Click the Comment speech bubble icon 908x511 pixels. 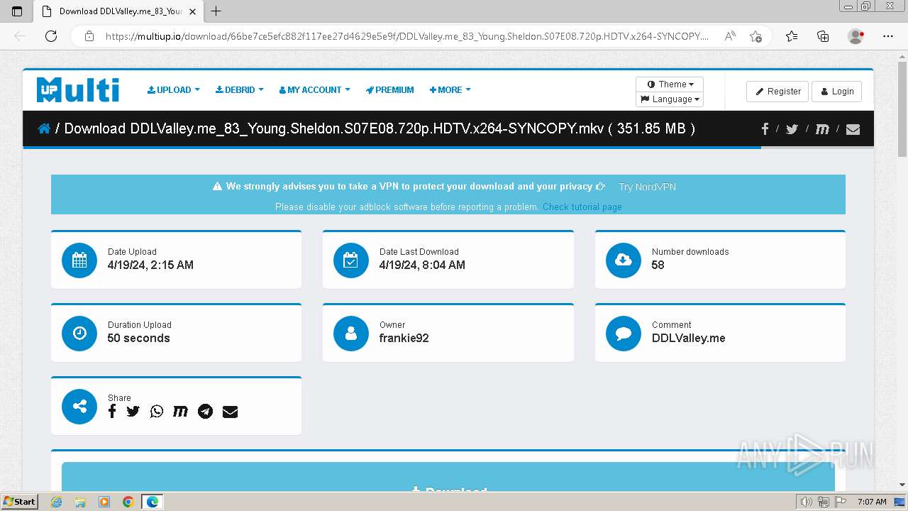[x=624, y=333]
